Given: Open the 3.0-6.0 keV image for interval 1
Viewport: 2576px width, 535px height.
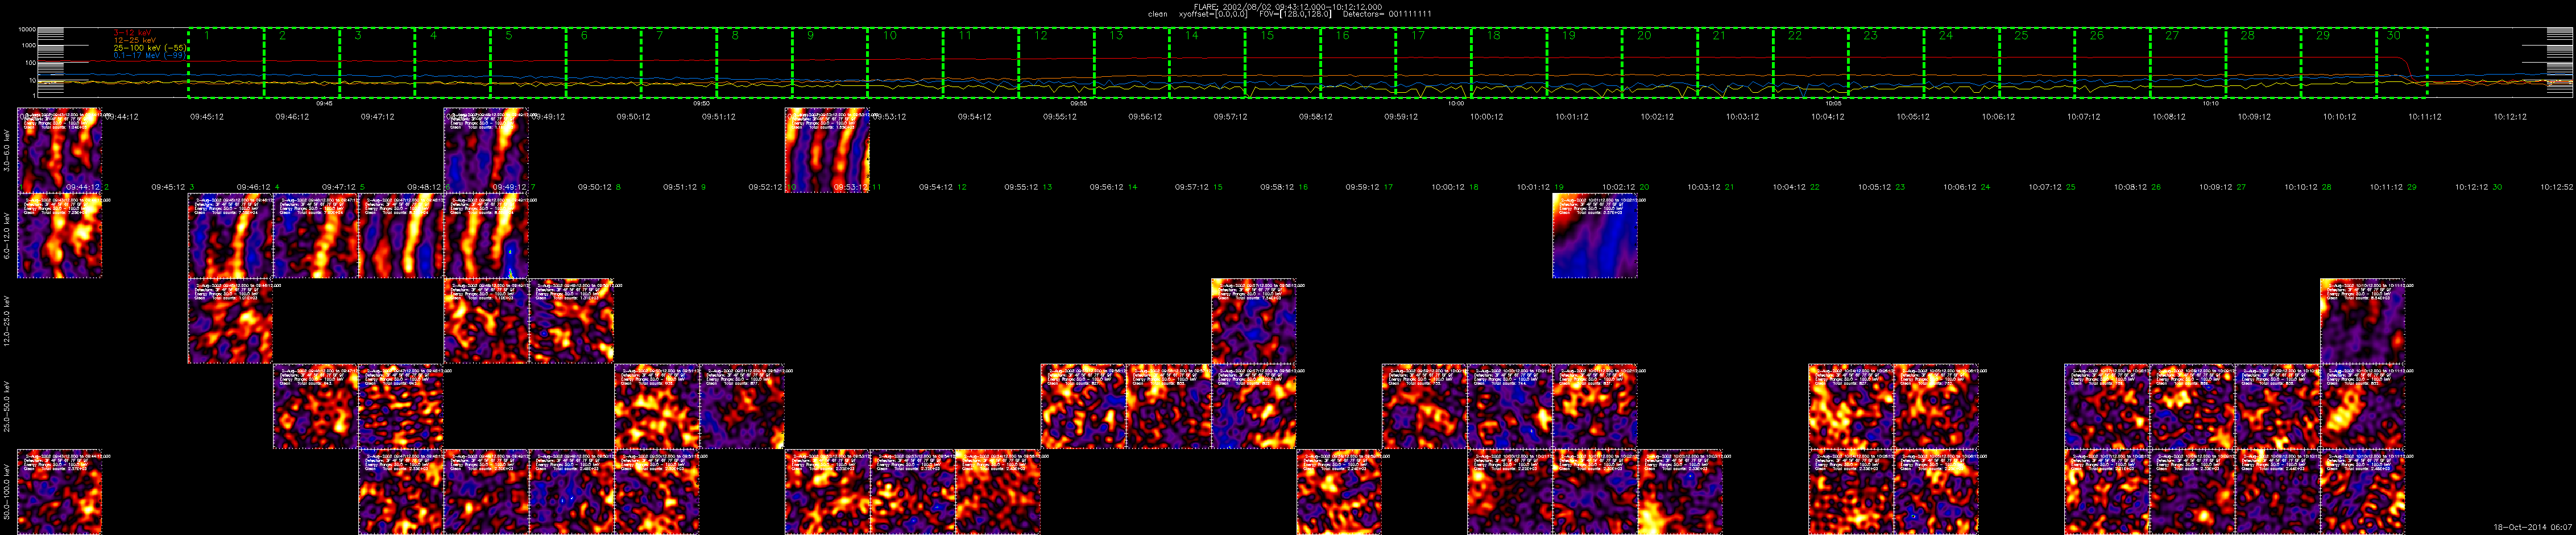Looking at the screenshot, I should click(60, 150).
